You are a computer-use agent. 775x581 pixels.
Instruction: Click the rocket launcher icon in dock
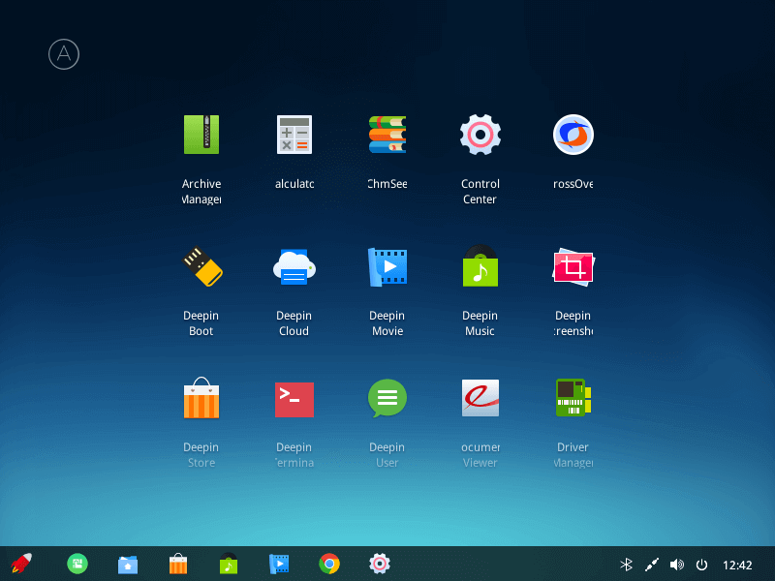coord(20,564)
